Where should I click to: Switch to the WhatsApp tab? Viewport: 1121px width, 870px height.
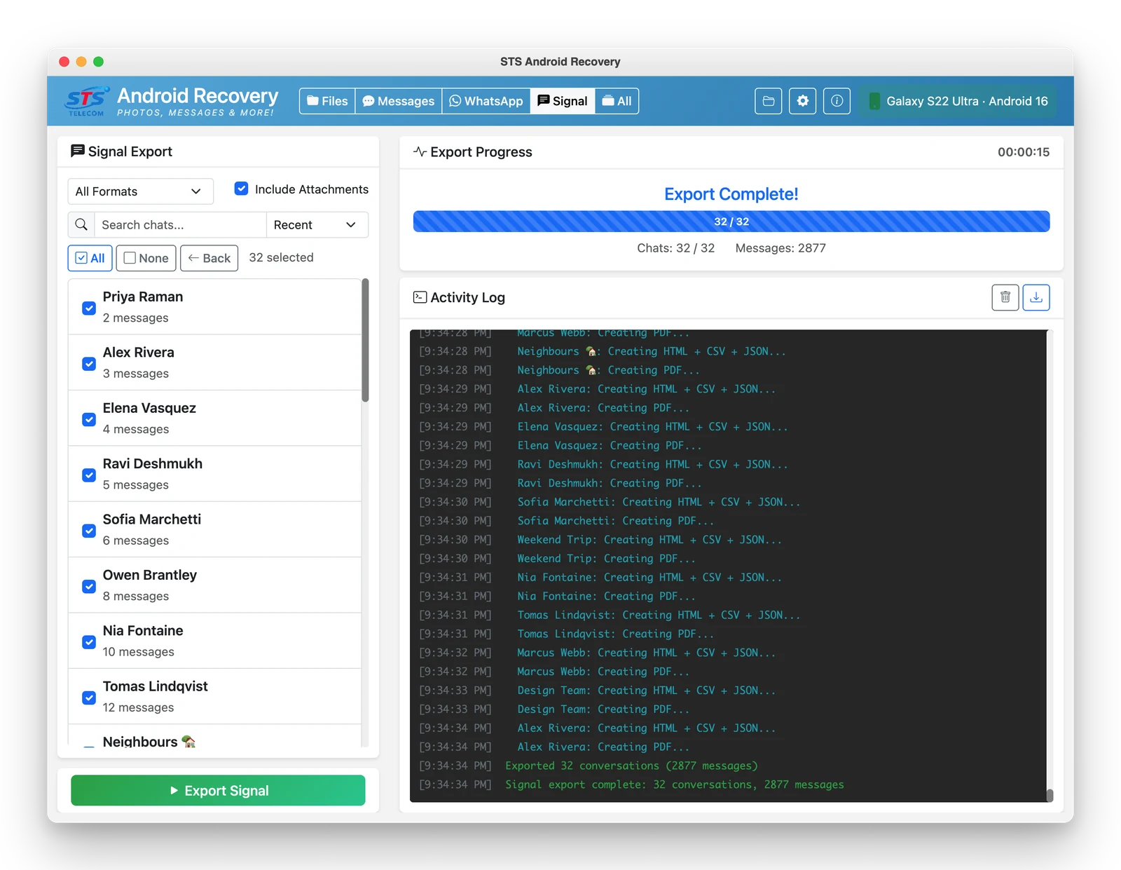pyautogui.click(x=486, y=101)
